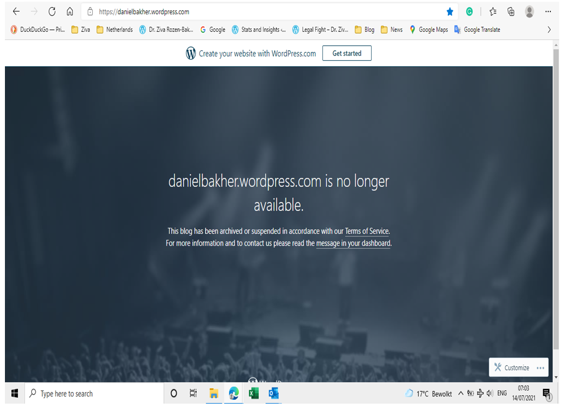Open the DuckDuckGo bookmark

pos(38,30)
